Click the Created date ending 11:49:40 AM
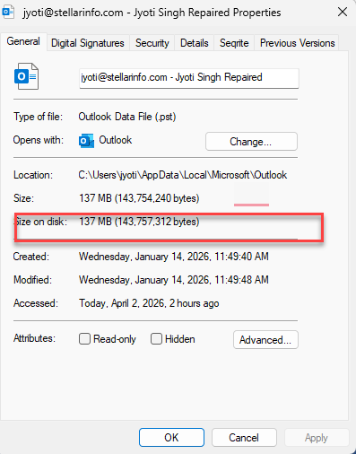This screenshot has height=454, width=356. 174,257
